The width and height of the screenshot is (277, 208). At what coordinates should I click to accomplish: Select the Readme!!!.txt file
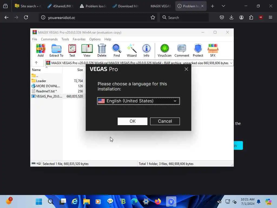click(x=57, y=91)
